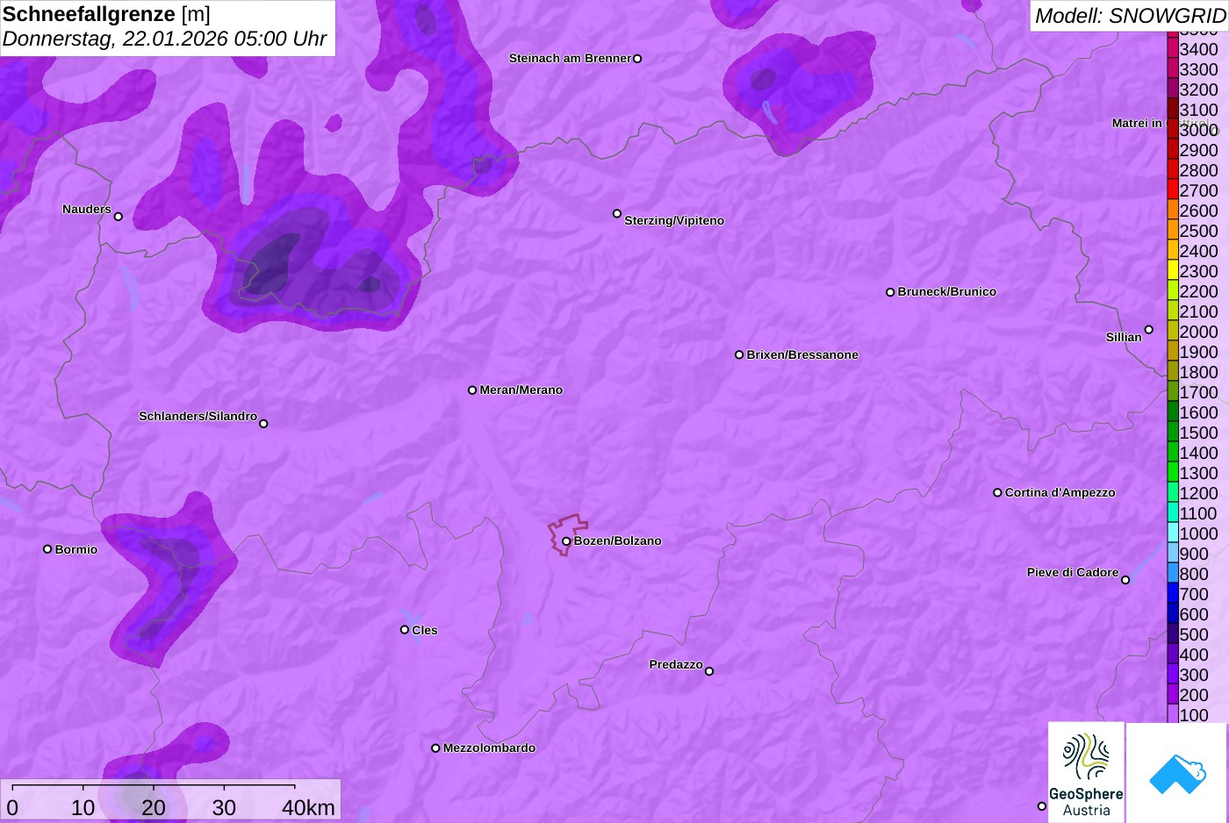1229x823 pixels.
Task: Pick the 2300 yellow legend swatch
Action: (x=1172, y=271)
